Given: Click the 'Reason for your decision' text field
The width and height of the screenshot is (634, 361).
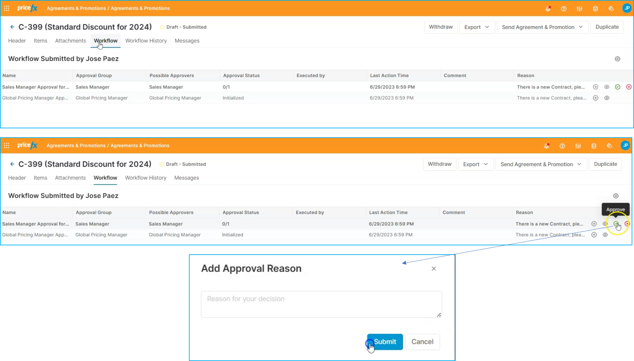Looking at the screenshot, I should click(x=321, y=304).
